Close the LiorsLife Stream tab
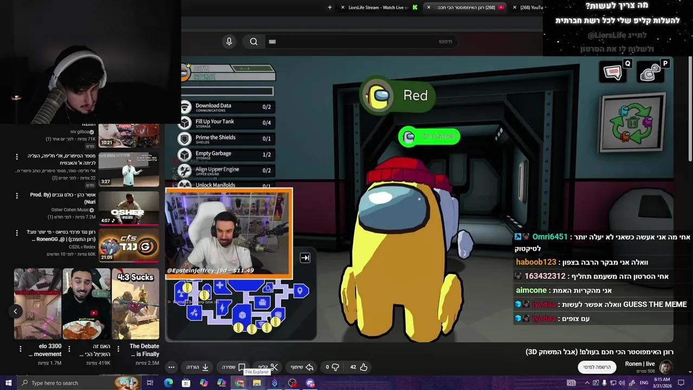 click(x=342, y=8)
